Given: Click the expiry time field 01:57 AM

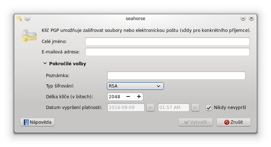Looking at the screenshot, I should coord(173,108).
